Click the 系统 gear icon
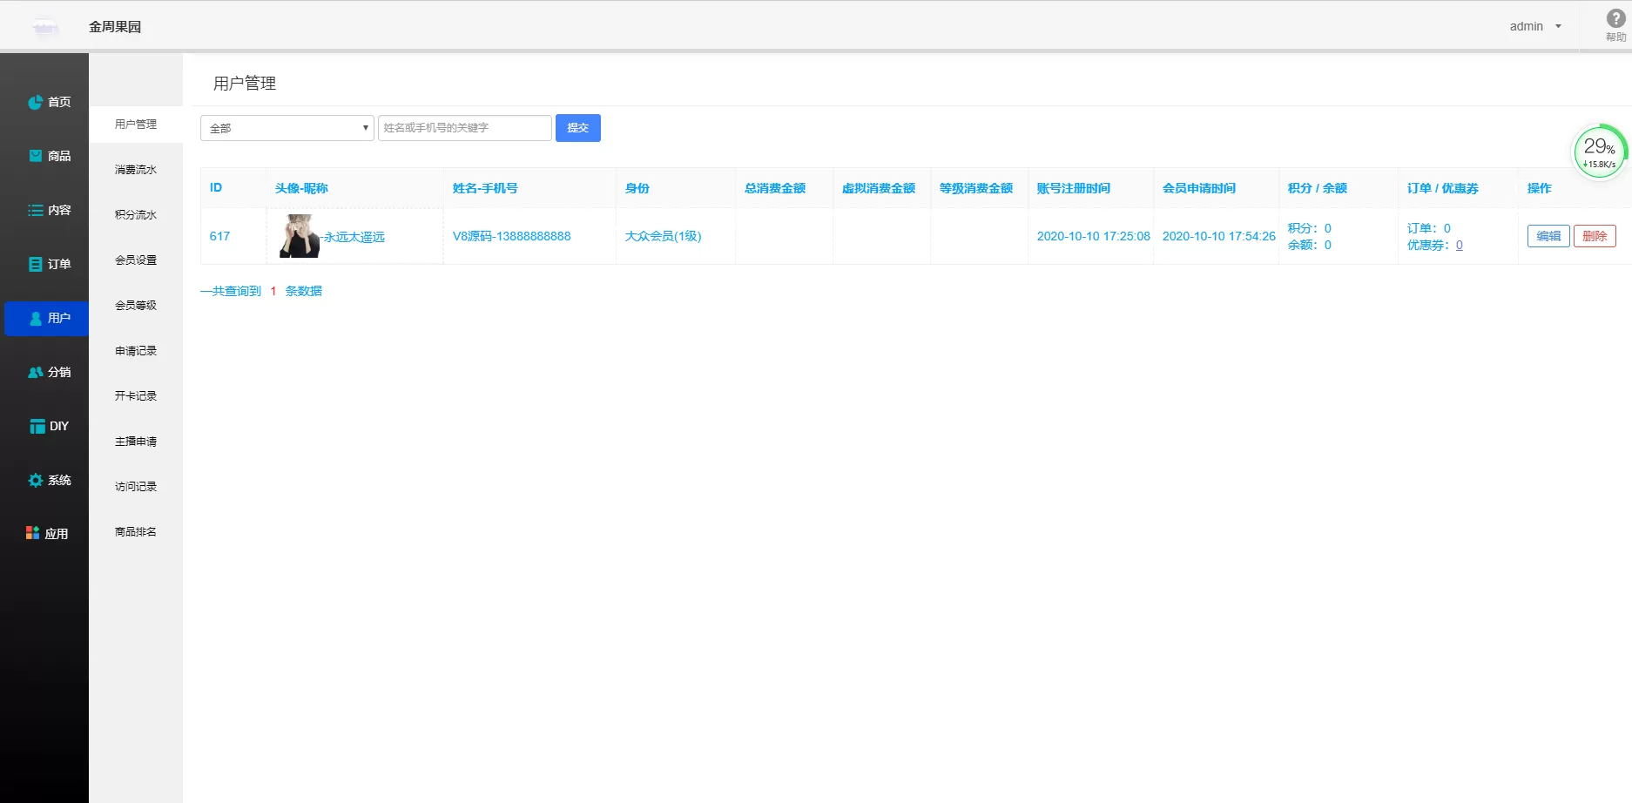The image size is (1632, 803). click(x=35, y=480)
